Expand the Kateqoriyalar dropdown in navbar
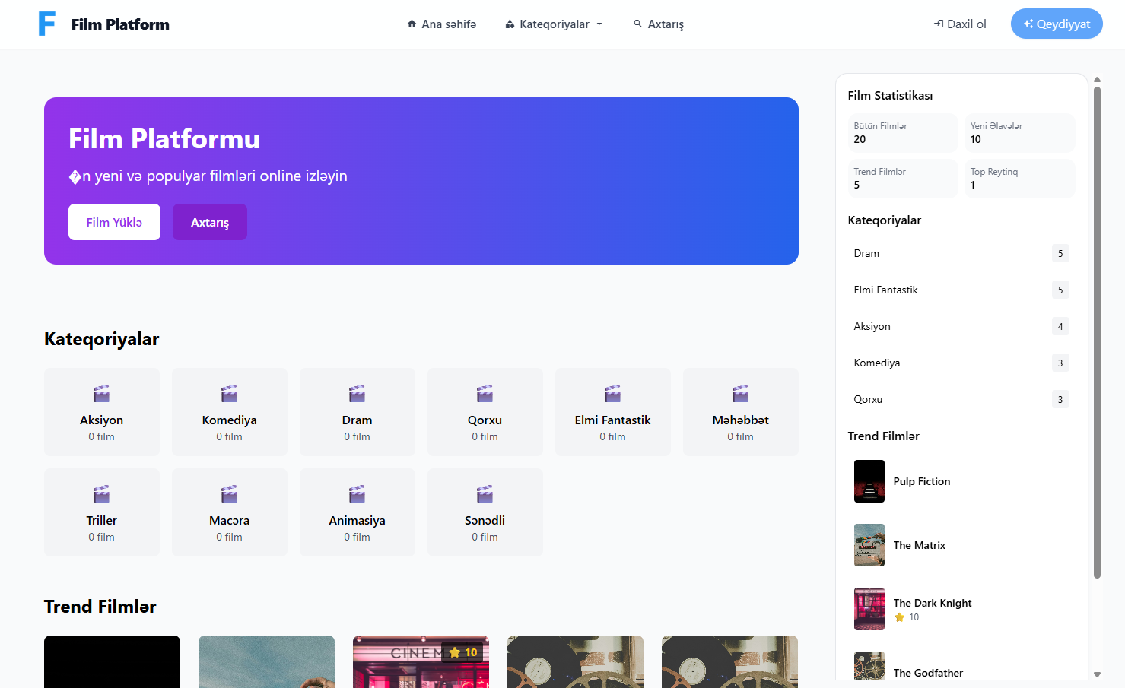Viewport: 1125px width, 688px height. 554,24
